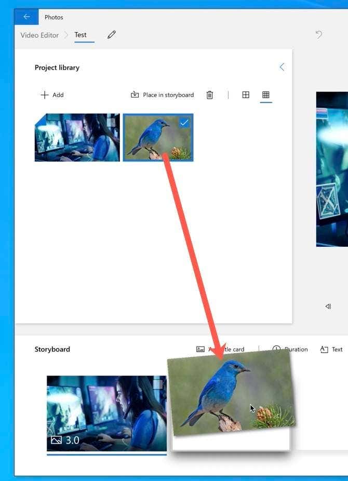The height and width of the screenshot is (481, 348).
Task: Click the Storyboard heading
Action: click(52, 349)
